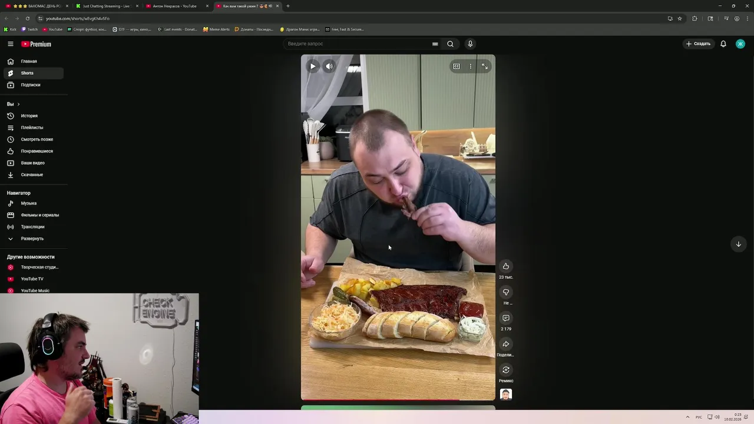This screenshot has height=424, width=754.
Task: Open Смотреть позже list
Action: pos(33,140)
